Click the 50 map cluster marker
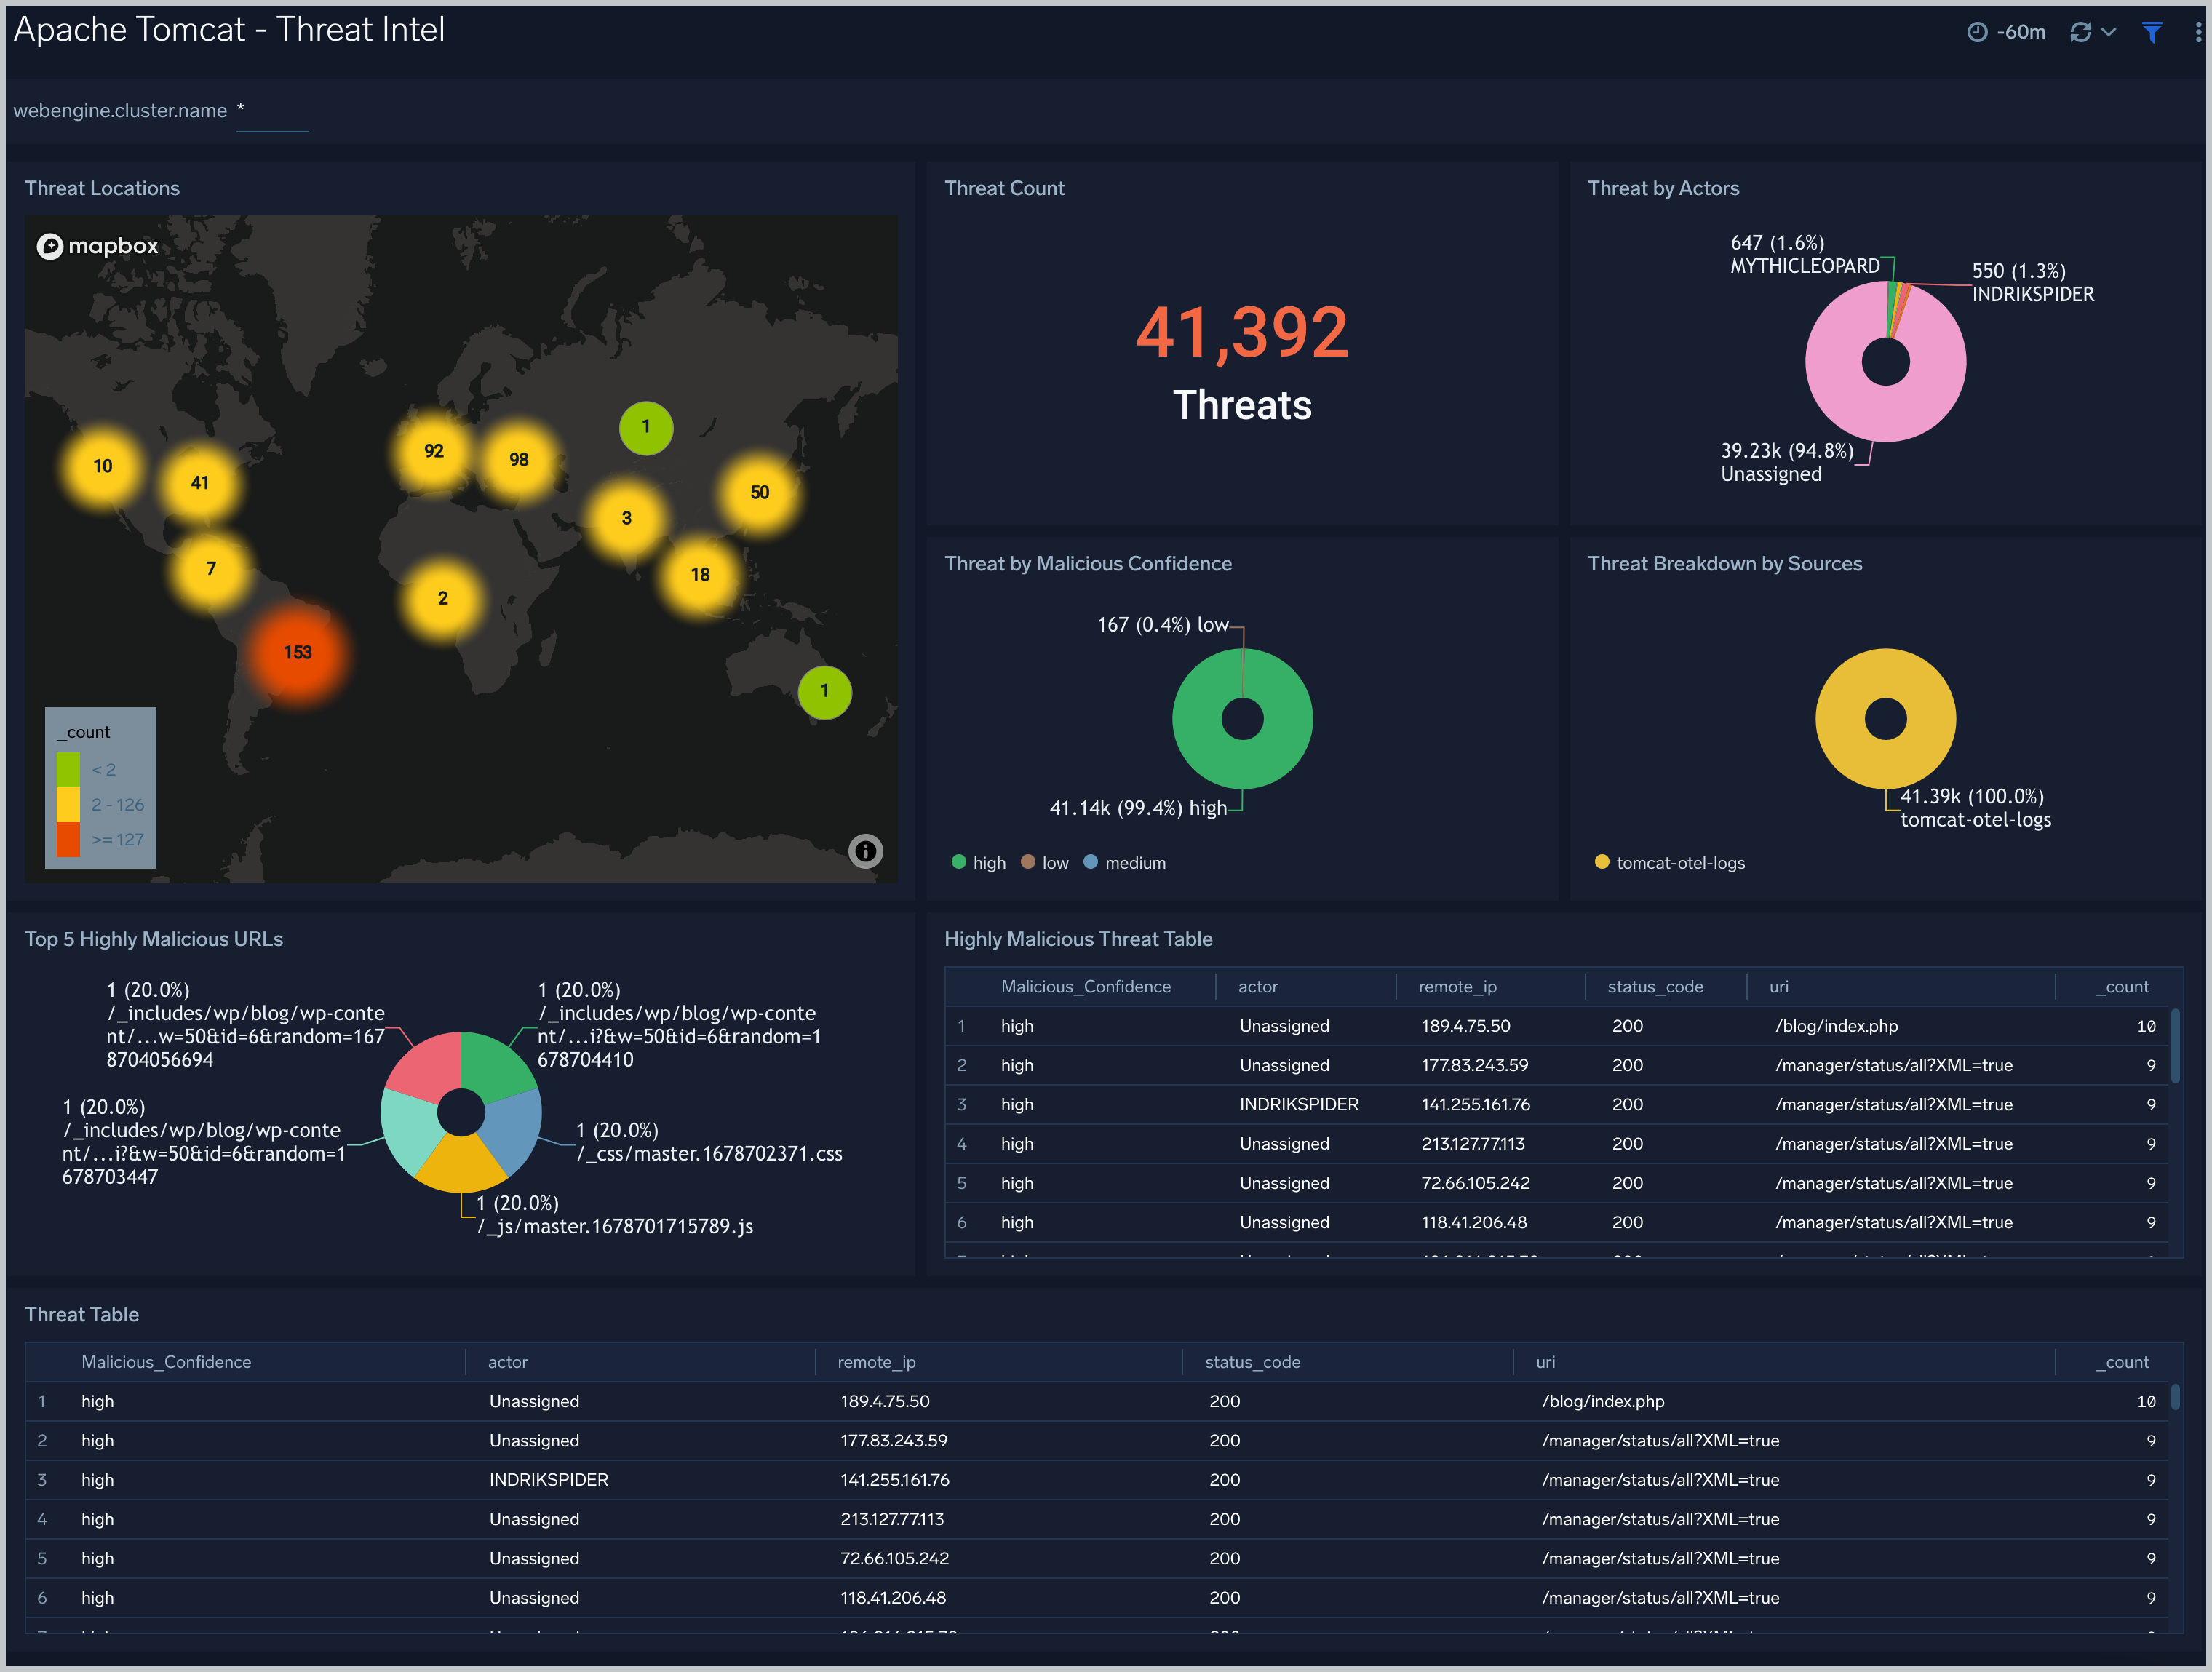 760,492
